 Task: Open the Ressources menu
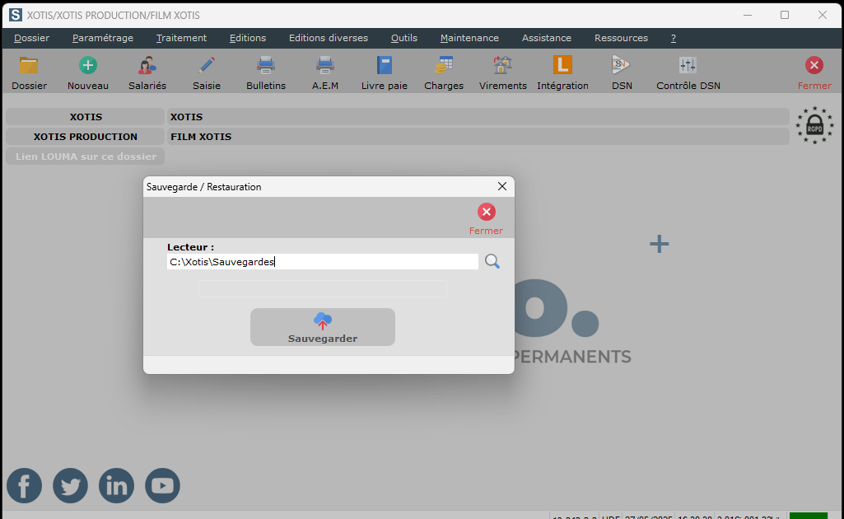(x=621, y=38)
